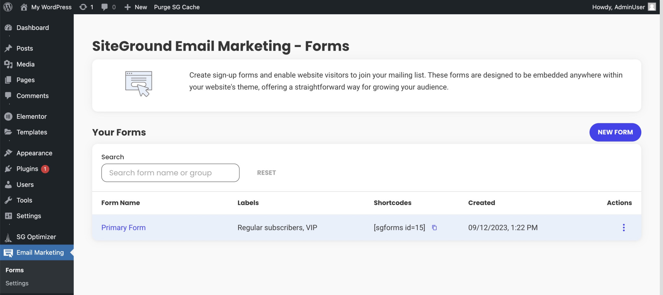Focus the Search form name input
This screenshot has height=295, width=663.
pos(170,173)
